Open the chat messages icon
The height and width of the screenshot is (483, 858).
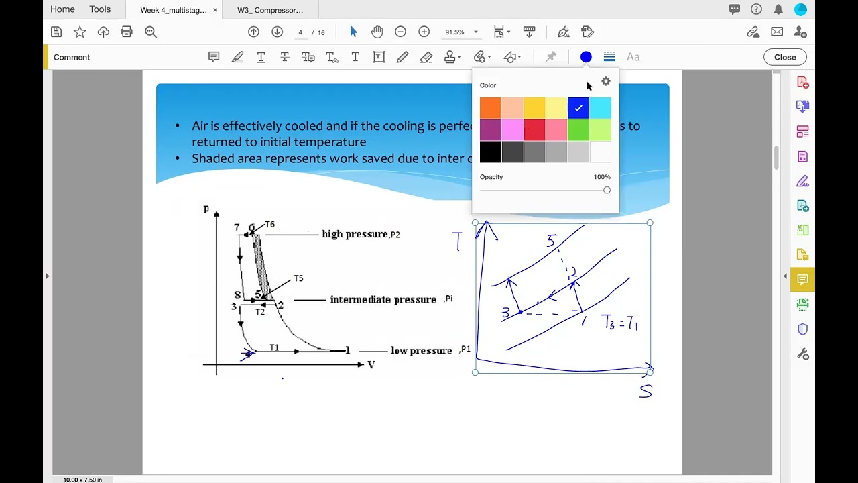(735, 9)
